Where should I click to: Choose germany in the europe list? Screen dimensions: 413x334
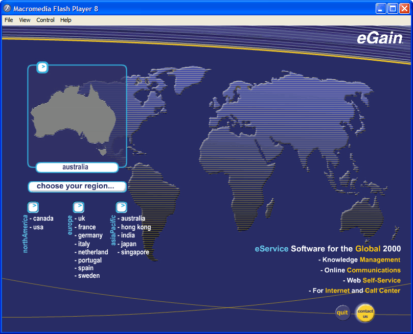(90, 235)
